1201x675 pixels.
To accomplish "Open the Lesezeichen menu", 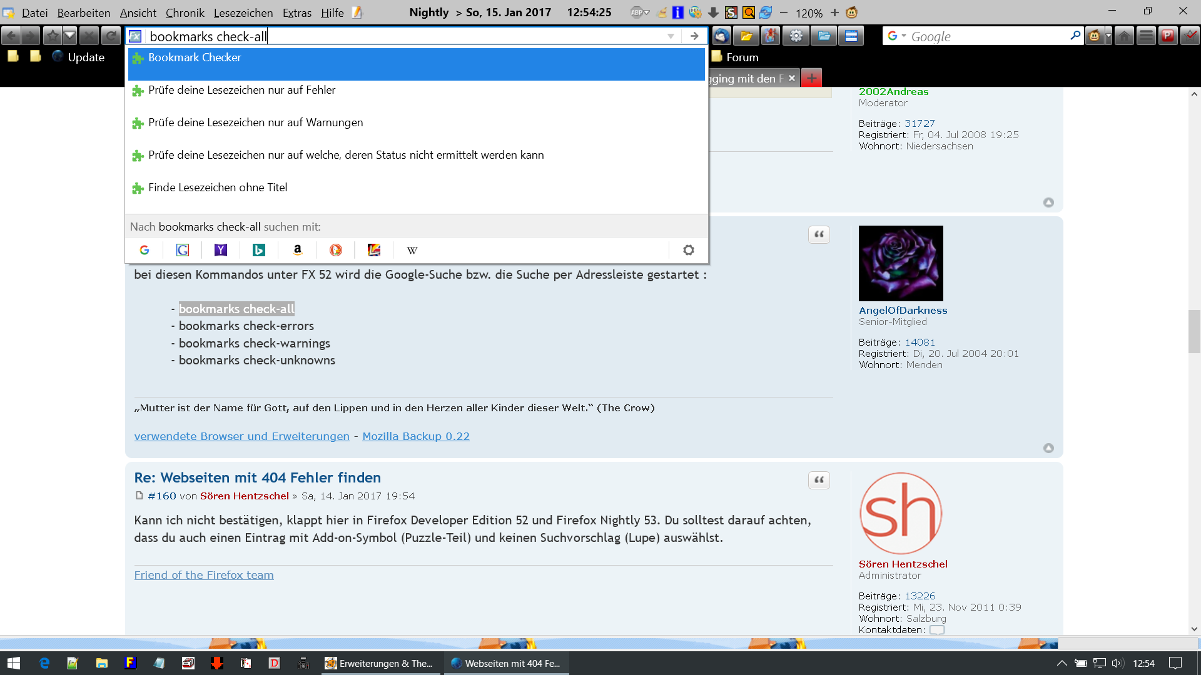I will tap(243, 12).
